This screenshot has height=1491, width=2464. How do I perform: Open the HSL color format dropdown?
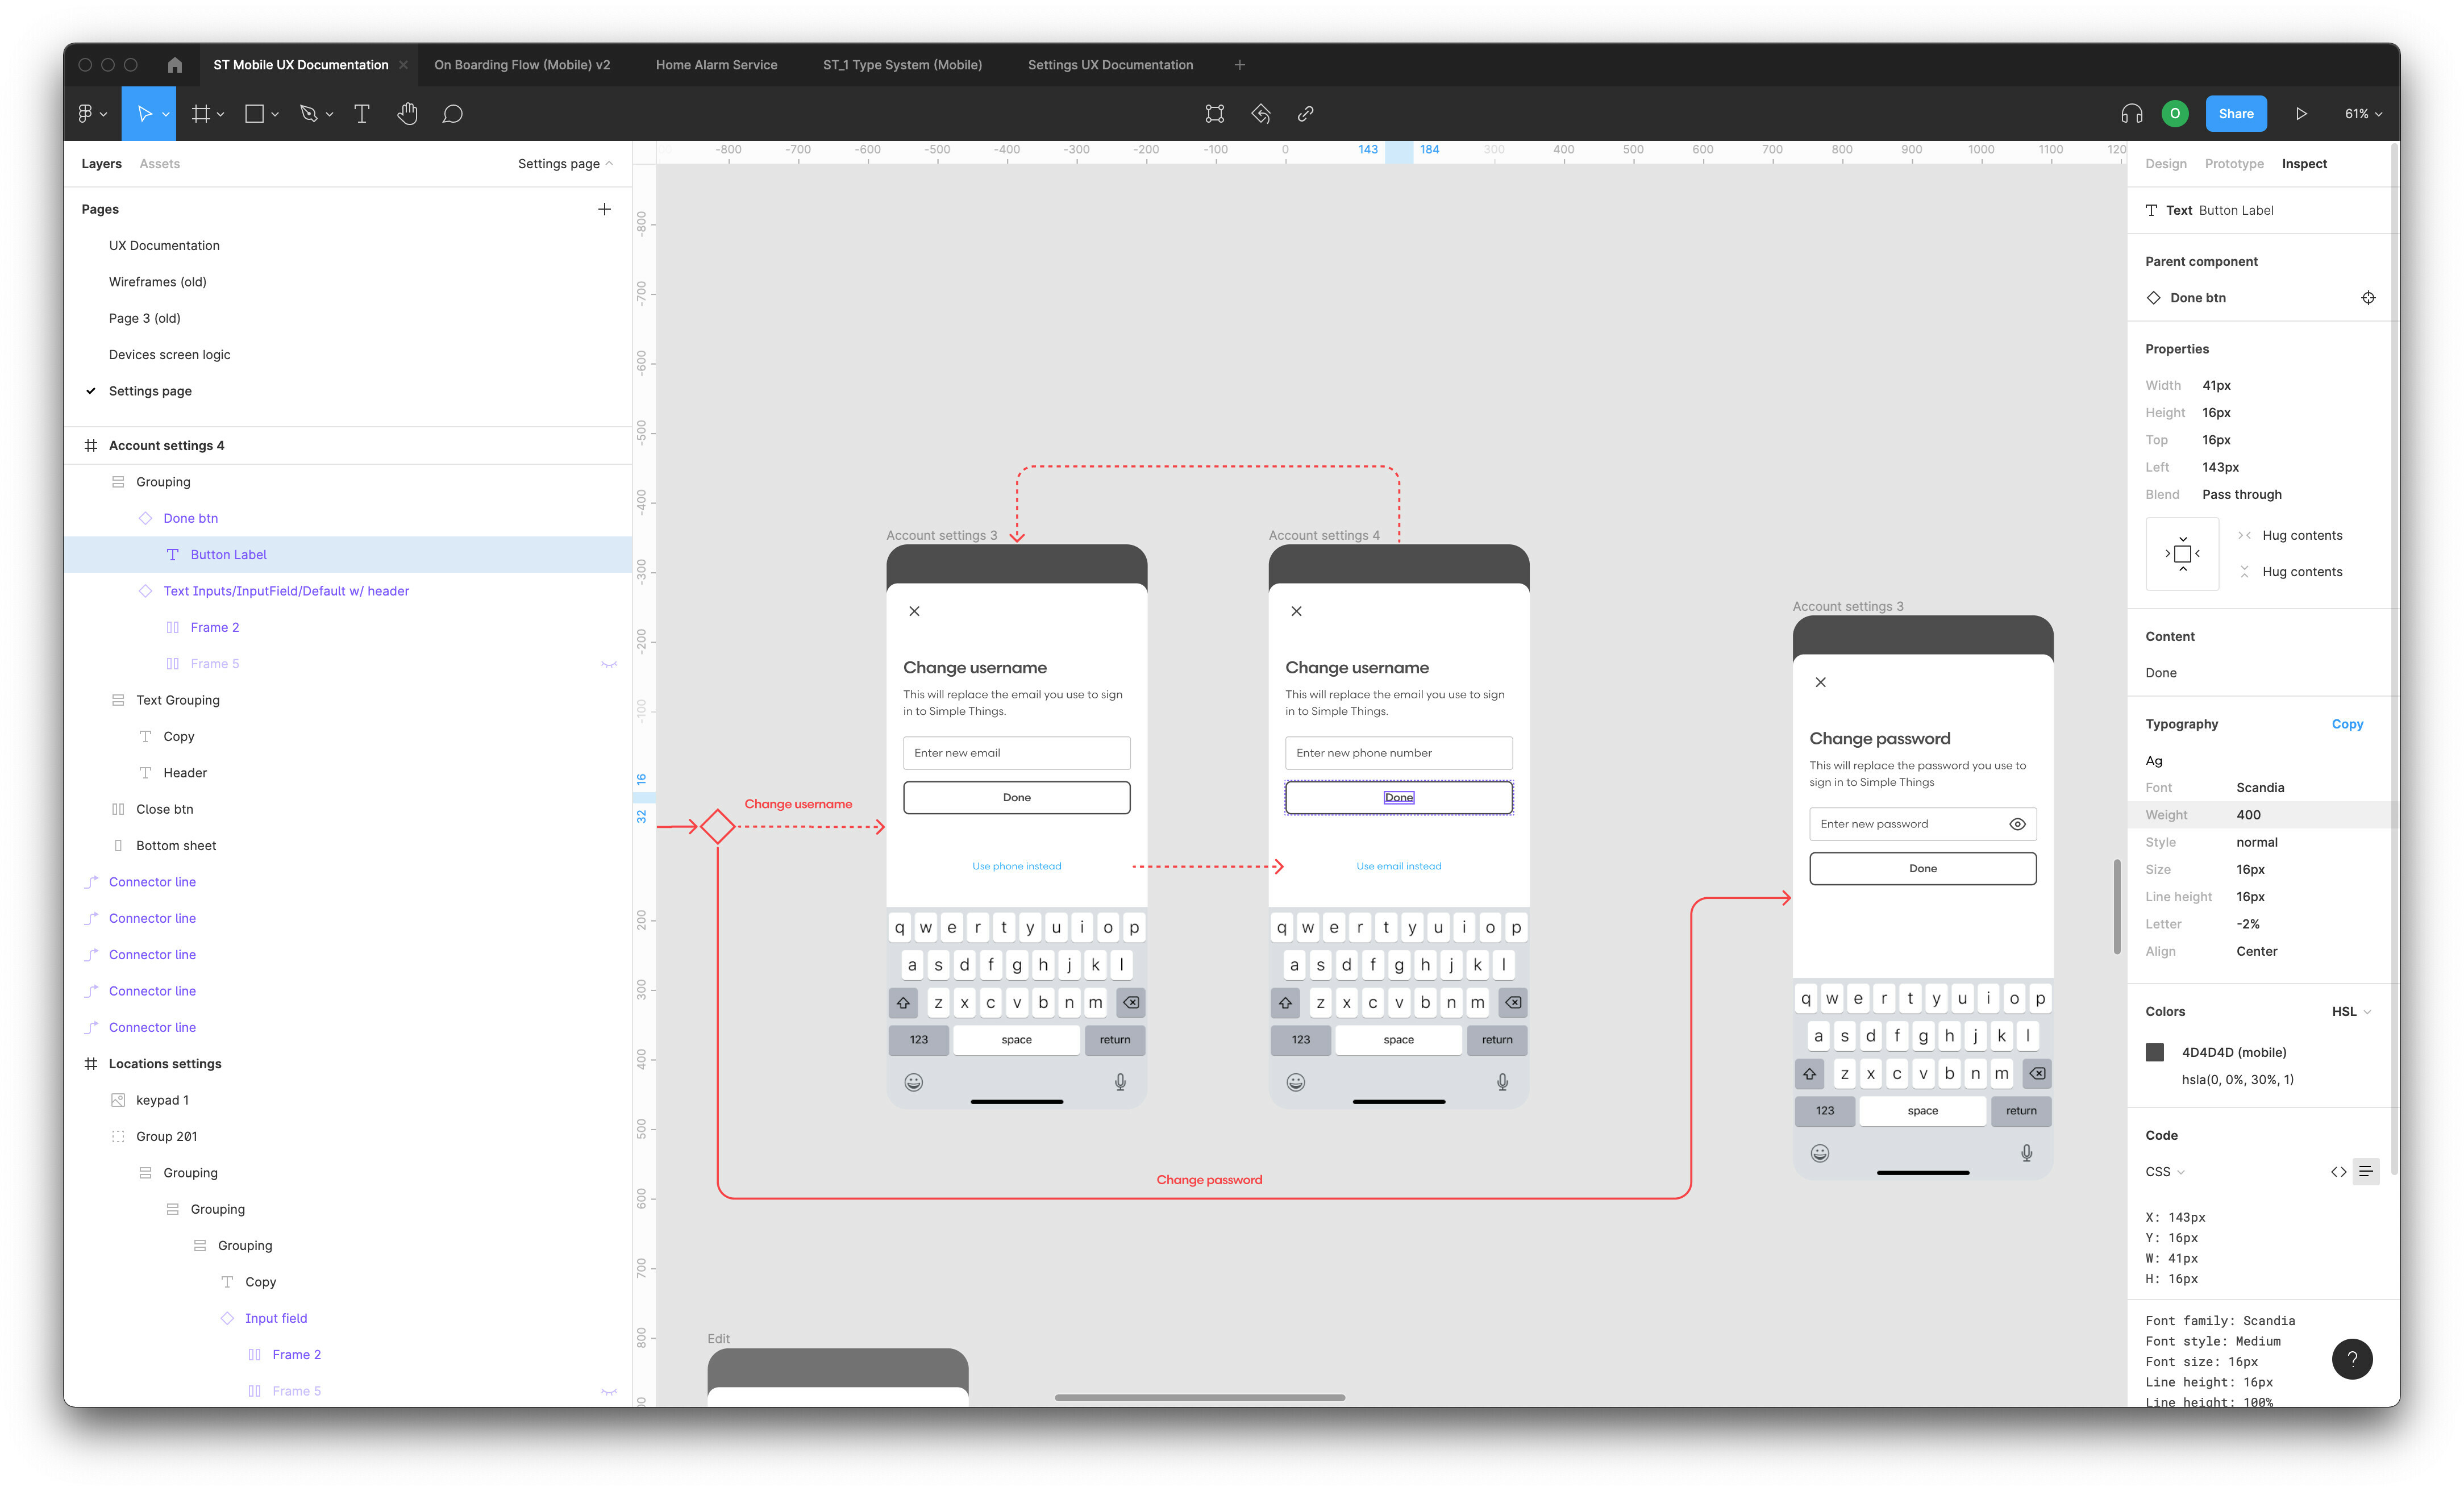2352,1012
